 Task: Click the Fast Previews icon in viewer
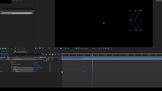102,48
